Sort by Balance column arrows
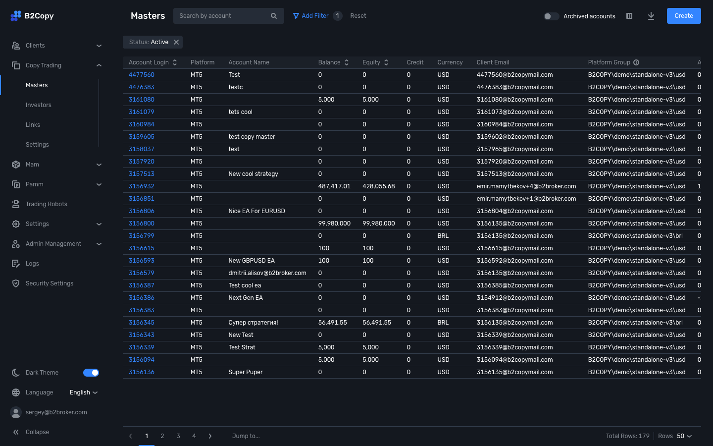Image resolution: width=713 pixels, height=446 pixels. coord(347,62)
